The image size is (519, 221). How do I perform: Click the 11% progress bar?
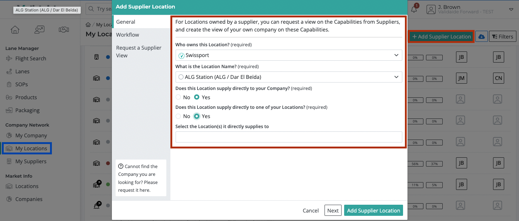pos(415,184)
